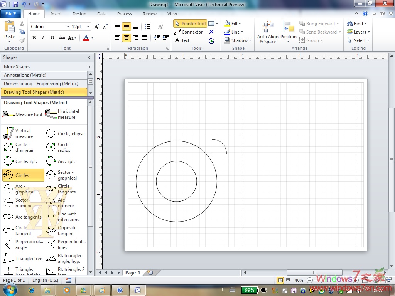This screenshot has width=395, height=296.
Task: Click the Text tool
Action: [182, 40]
